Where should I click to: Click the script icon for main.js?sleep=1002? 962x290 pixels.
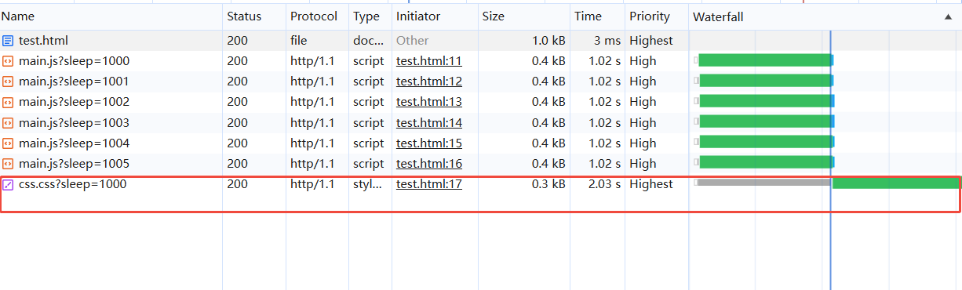coord(8,102)
